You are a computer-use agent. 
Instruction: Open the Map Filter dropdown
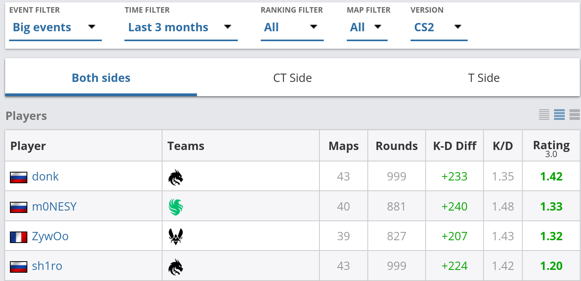(367, 28)
